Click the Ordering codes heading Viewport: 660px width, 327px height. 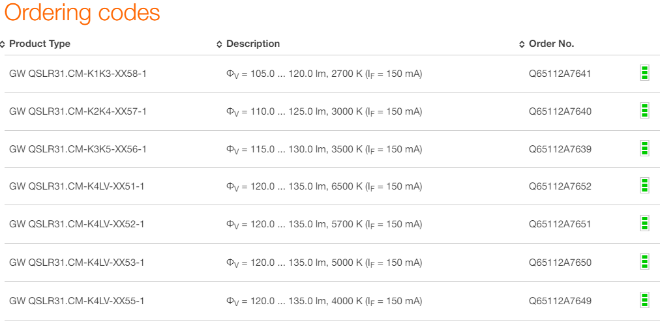coord(82,13)
